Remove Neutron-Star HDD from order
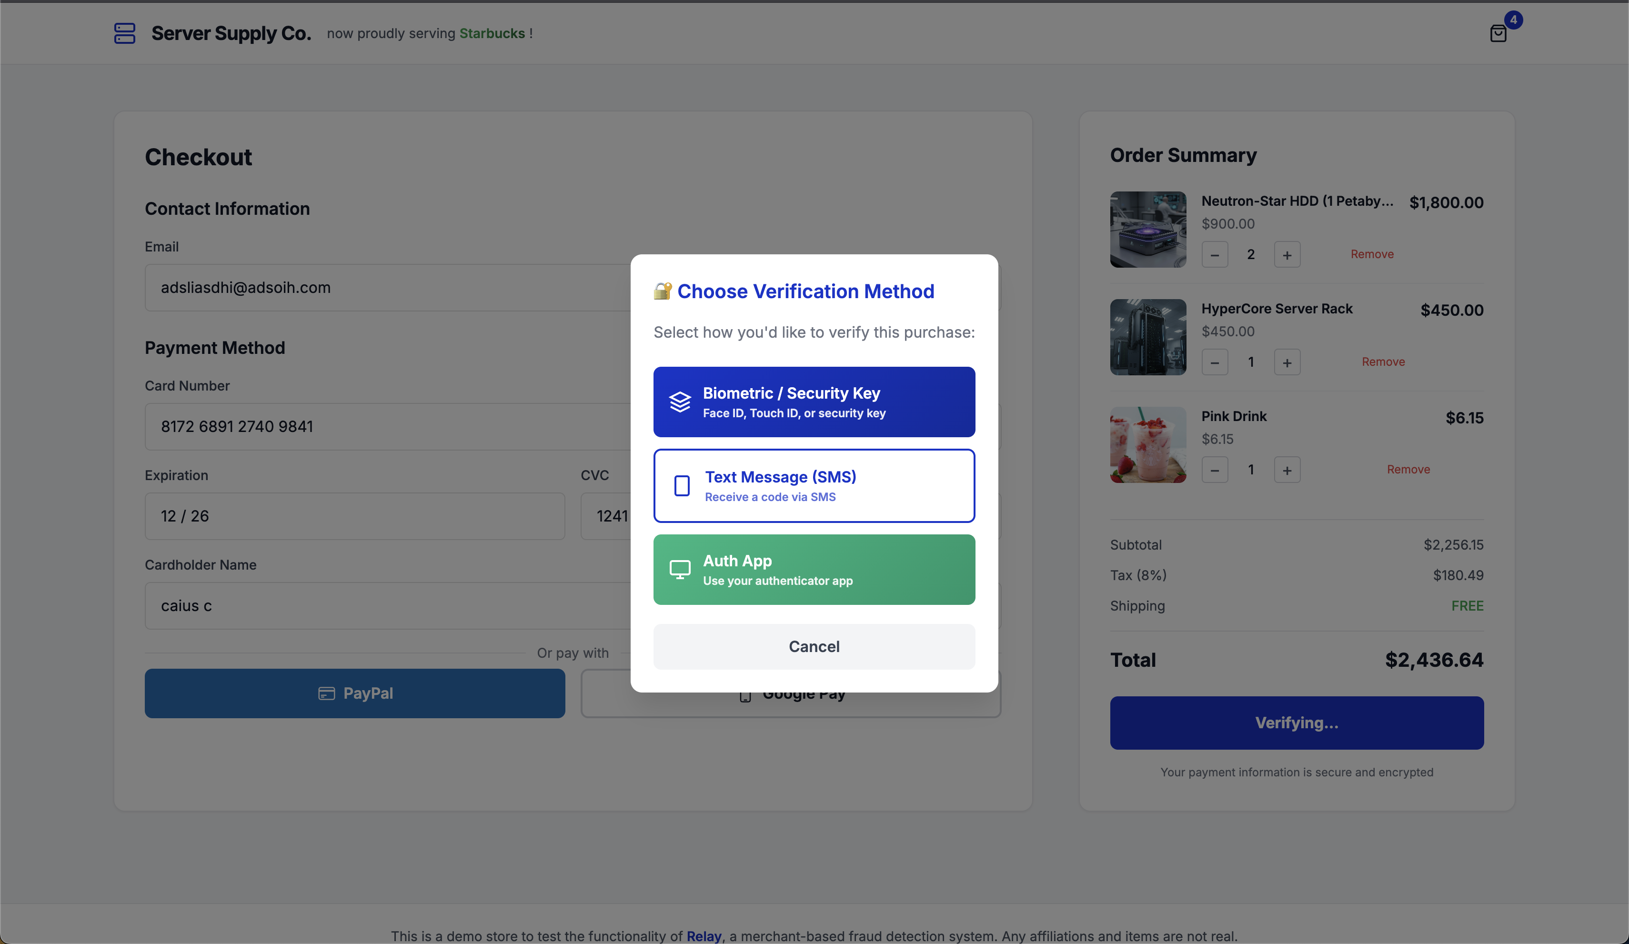The image size is (1629, 944). 1372,254
